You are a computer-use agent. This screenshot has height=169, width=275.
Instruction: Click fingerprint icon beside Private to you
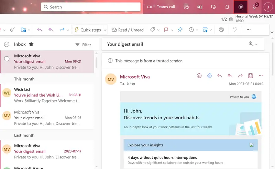tap(254, 97)
